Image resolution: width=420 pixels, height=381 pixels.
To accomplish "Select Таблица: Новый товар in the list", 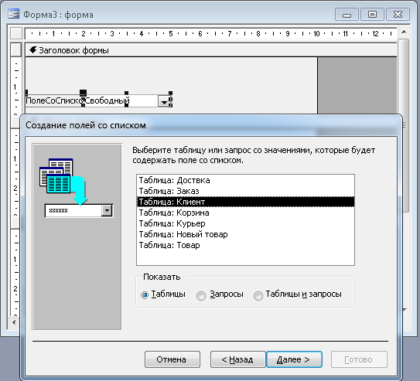I will pyautogui.click(x=245, y=234).
